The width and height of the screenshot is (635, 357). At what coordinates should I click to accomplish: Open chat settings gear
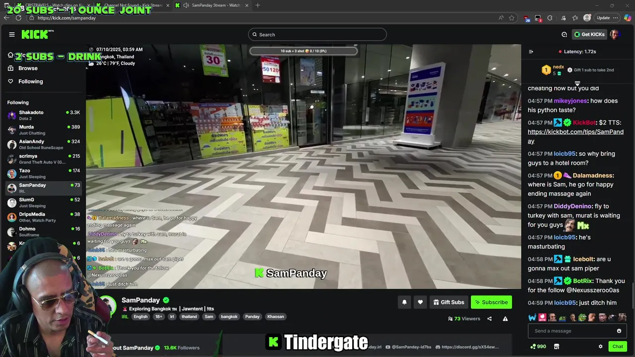point(600,347)
